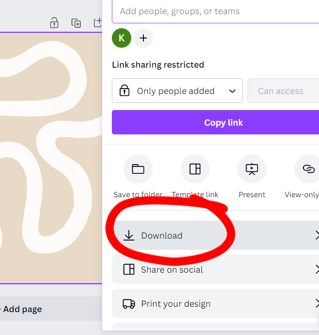Viewport: 319px width, 335px height.
Task: Click the truck icon beside Print your design
Action: point(129,304)
